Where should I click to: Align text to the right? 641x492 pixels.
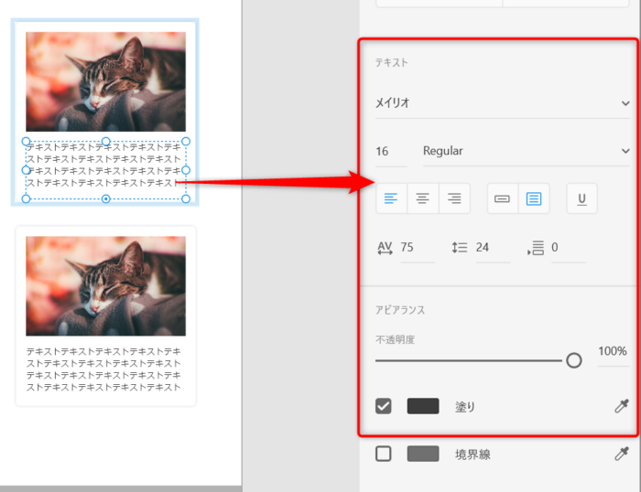pyautogui.click(x=454, y=198)
